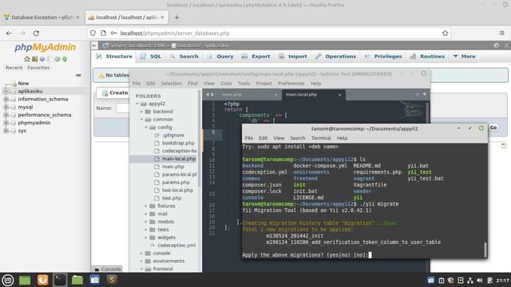The width and height of the screenshot is (511, 287).
Task: Expand the fixtures folder in Sublime sidebar
Action: pos(146,206)
